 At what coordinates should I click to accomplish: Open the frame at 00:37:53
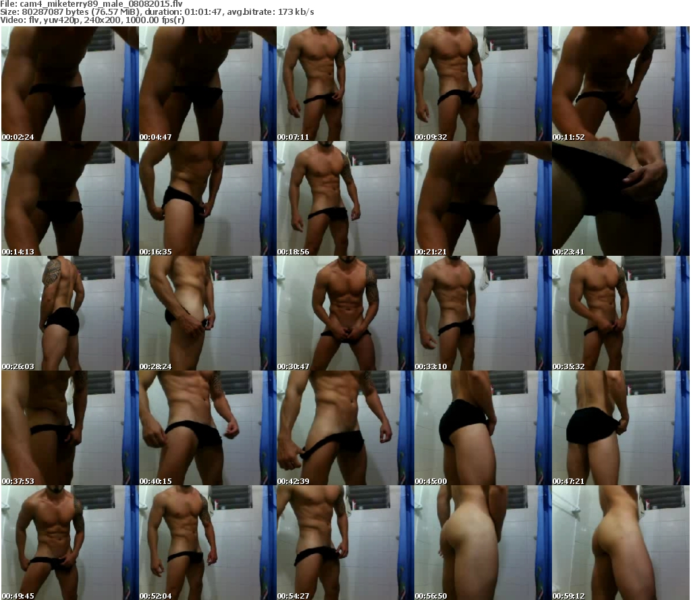point(70,428)
